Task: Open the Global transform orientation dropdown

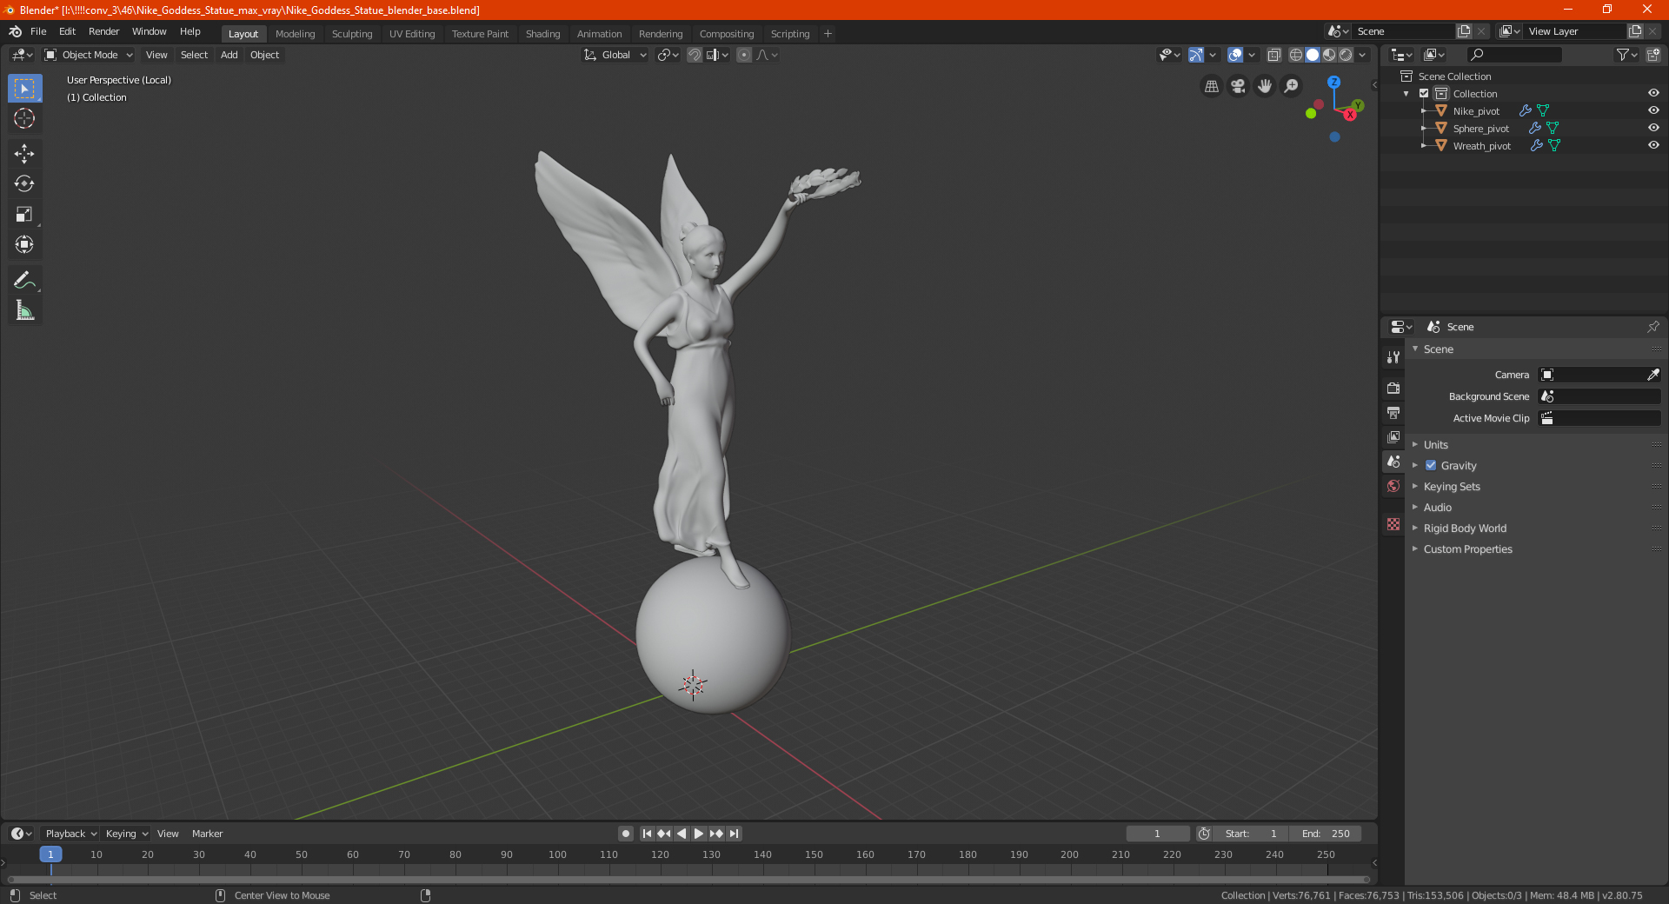Action: pyautogui.click(x=615, y=55)
